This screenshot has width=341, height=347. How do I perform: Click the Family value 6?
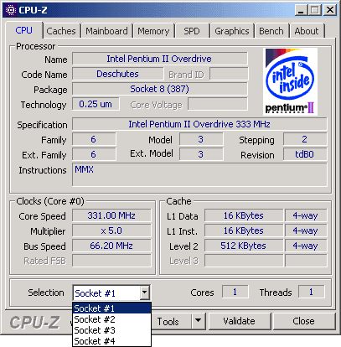pos(94,139)
